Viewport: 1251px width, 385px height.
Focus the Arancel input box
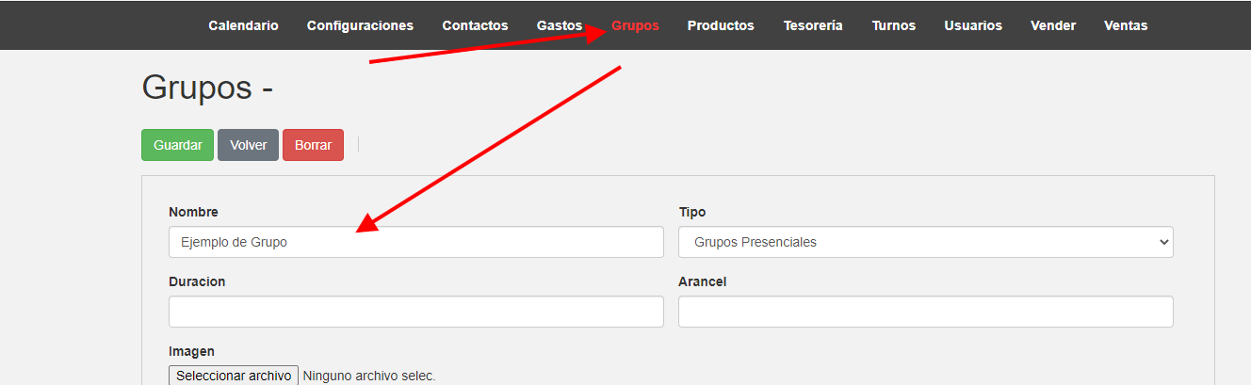[925, 312]
